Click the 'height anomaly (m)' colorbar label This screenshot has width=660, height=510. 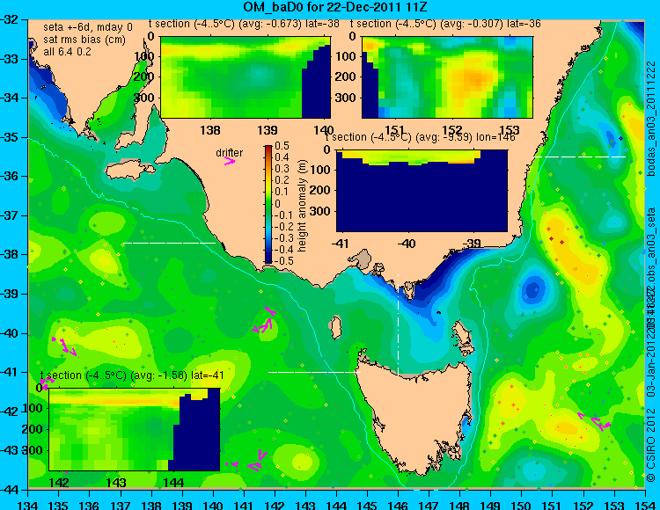(x=302, y=206)
